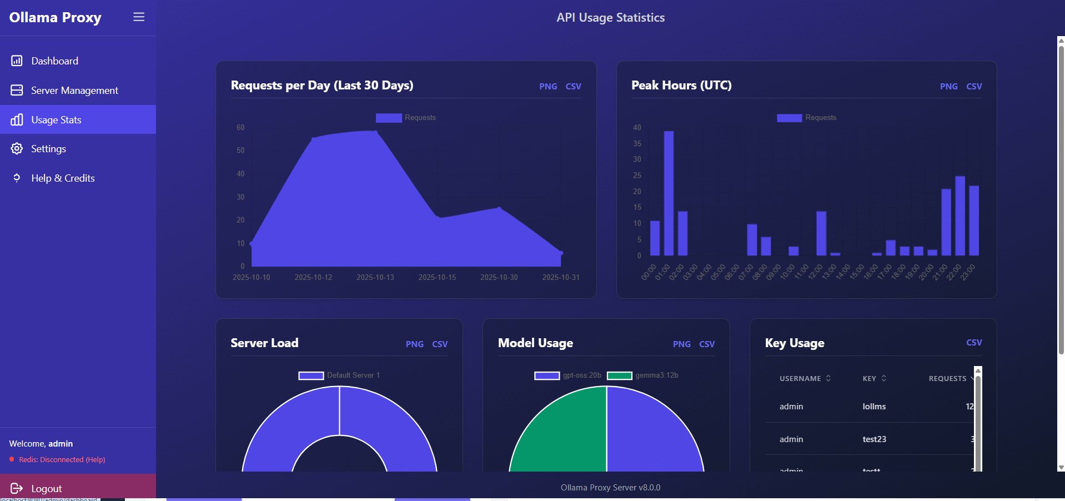
Task: Click the API Usage Statistics heading
Action: coord(610,18)
